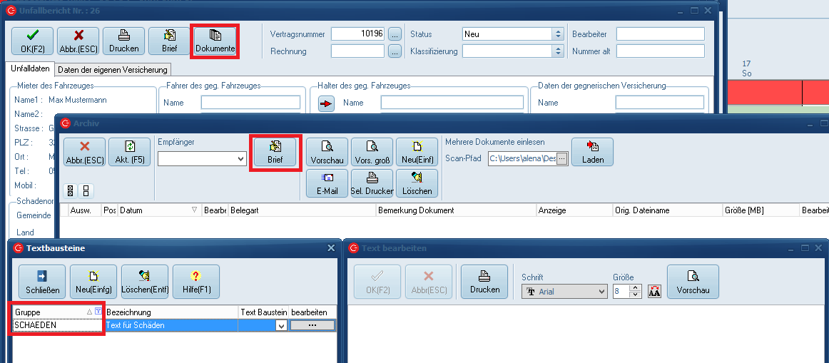
Task: Click the Vertragsnummer input field
Action: 357,34
